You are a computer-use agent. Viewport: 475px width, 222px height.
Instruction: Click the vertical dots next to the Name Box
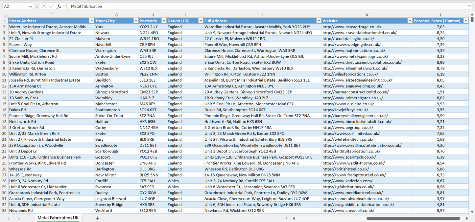tap(37, 6)
